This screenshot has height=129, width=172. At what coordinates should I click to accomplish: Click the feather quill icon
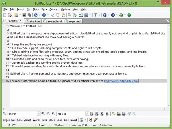click(x=96, y=120)
